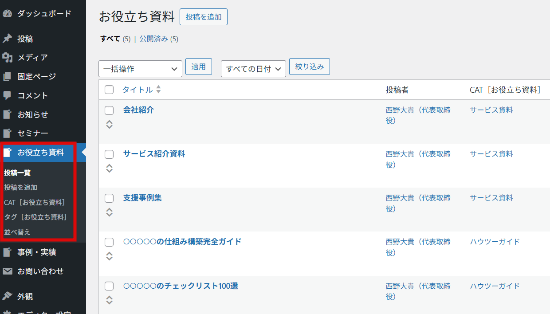550x314 pixels.
Task: Click the pushpin icon beside 投稿
Action: click(x=7, y=39)
